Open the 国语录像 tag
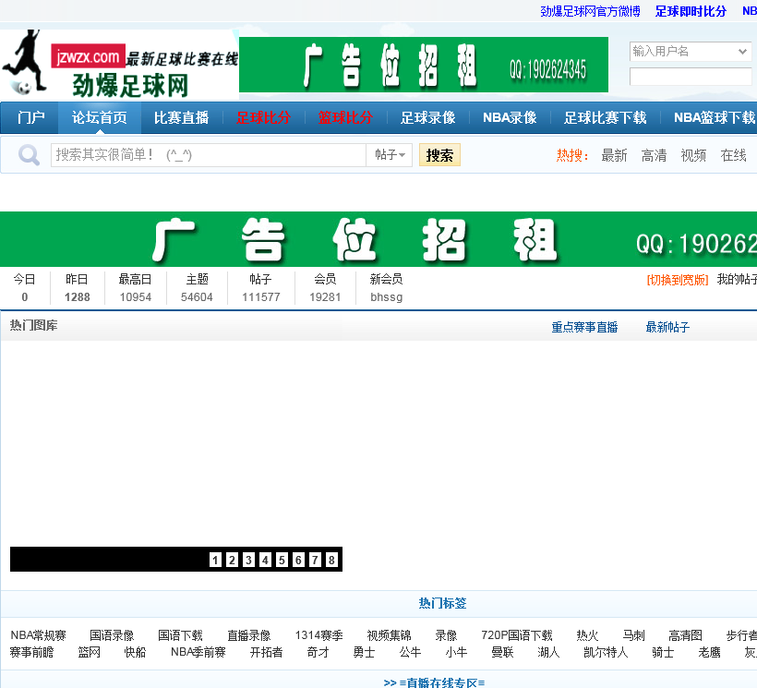757x688 pixels. (112, 635)
